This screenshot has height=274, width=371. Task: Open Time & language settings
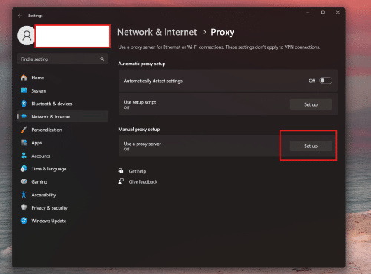pos(62,169)
